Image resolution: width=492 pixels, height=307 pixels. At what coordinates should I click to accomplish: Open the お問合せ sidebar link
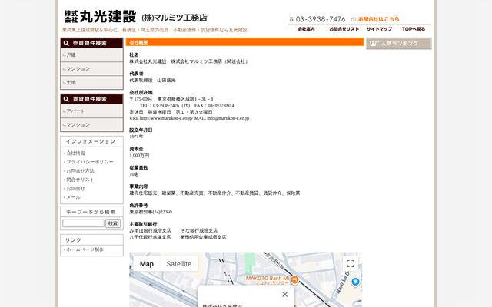pos(75,189)
